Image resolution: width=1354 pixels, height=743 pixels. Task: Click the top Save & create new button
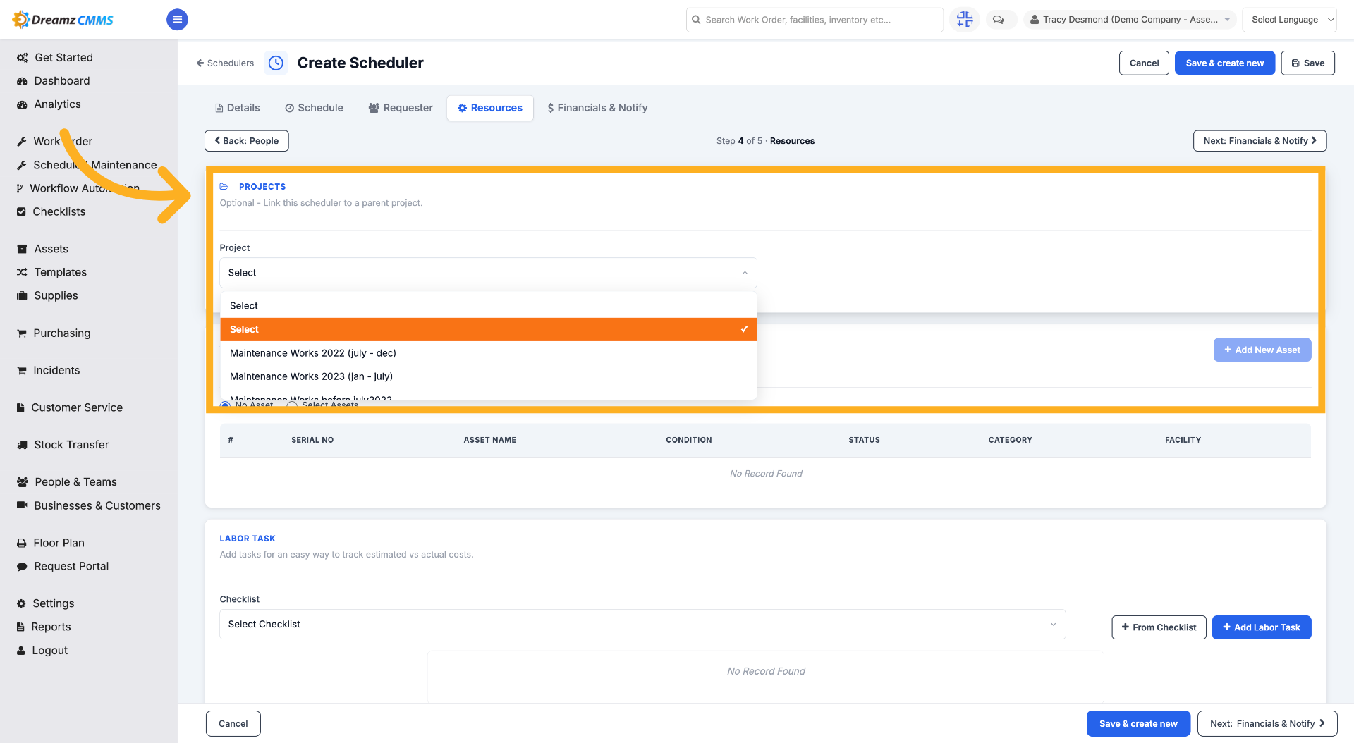pos(1225,63)
